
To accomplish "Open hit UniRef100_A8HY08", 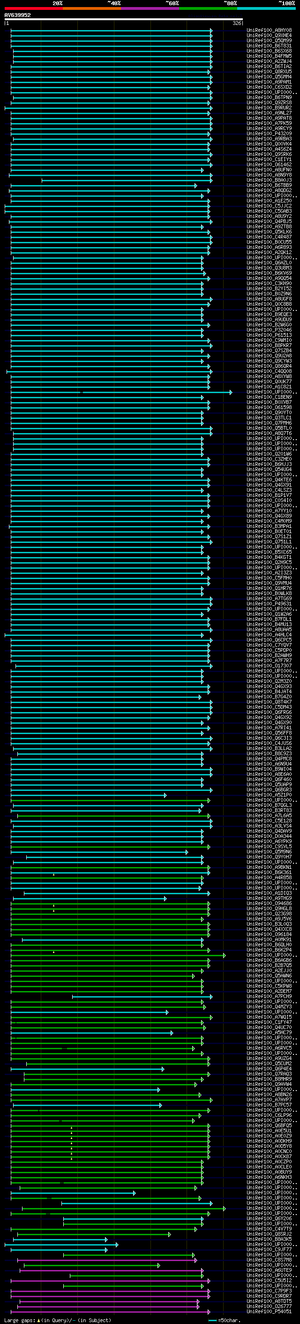I will 269,31.
